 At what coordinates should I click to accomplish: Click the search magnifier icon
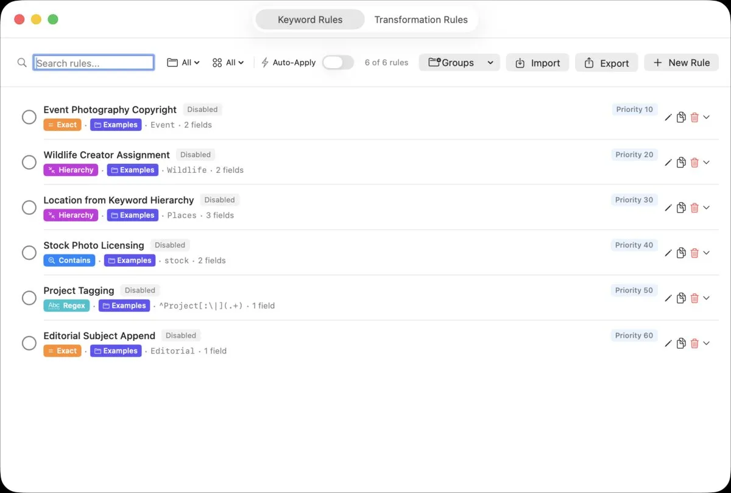(22, 62)
